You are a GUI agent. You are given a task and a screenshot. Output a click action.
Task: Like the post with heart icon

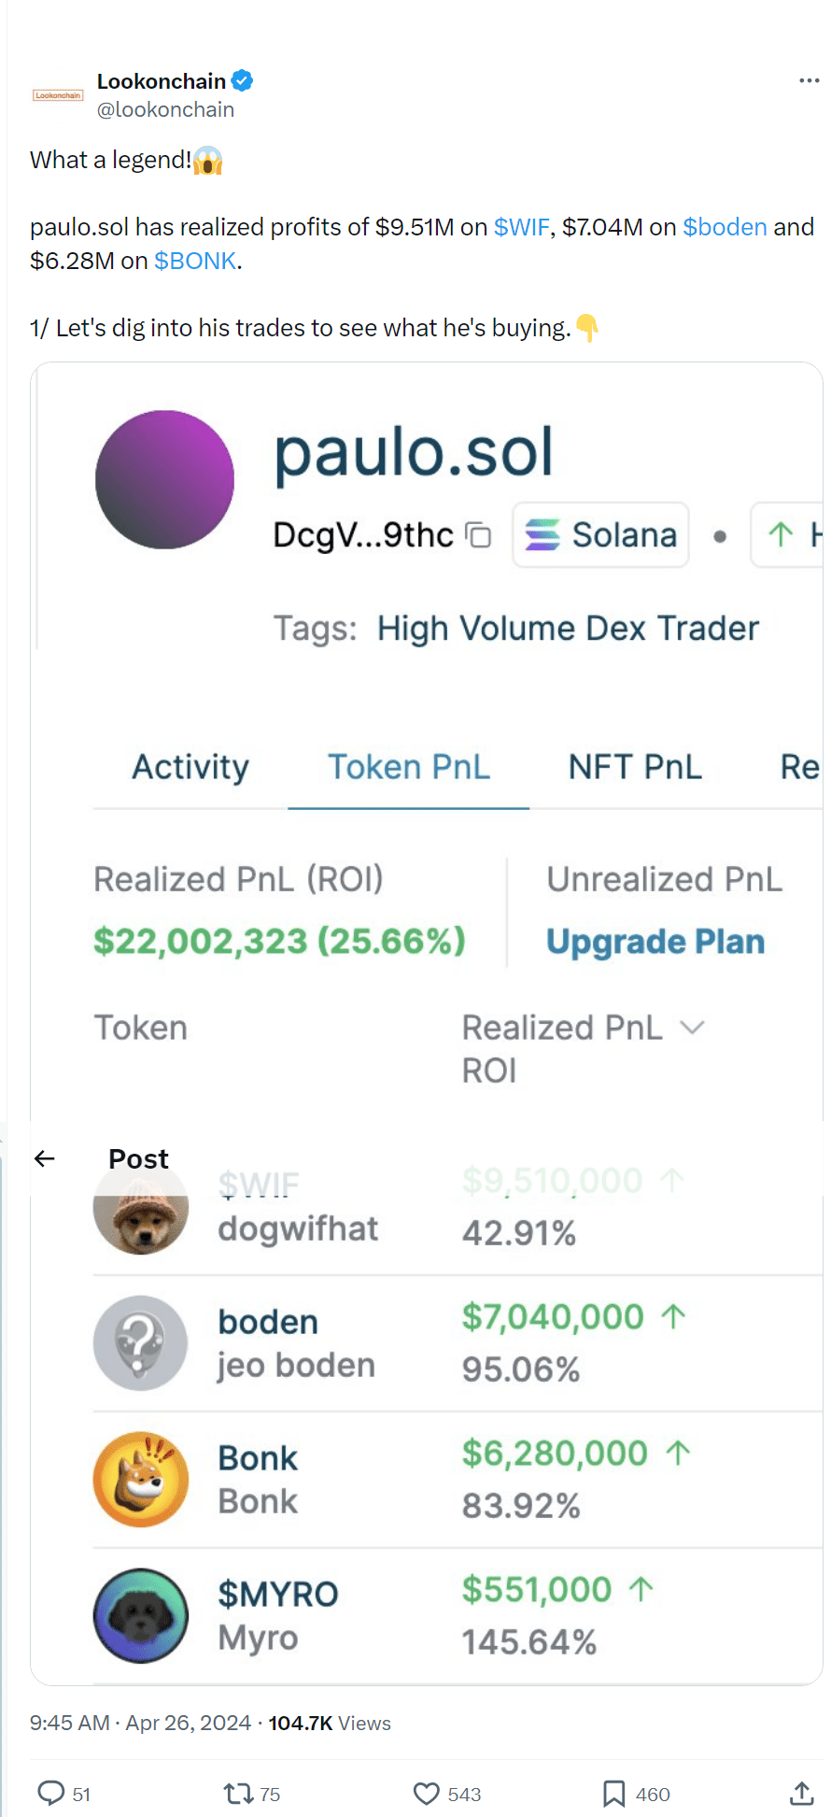[x=427, y=1793]
